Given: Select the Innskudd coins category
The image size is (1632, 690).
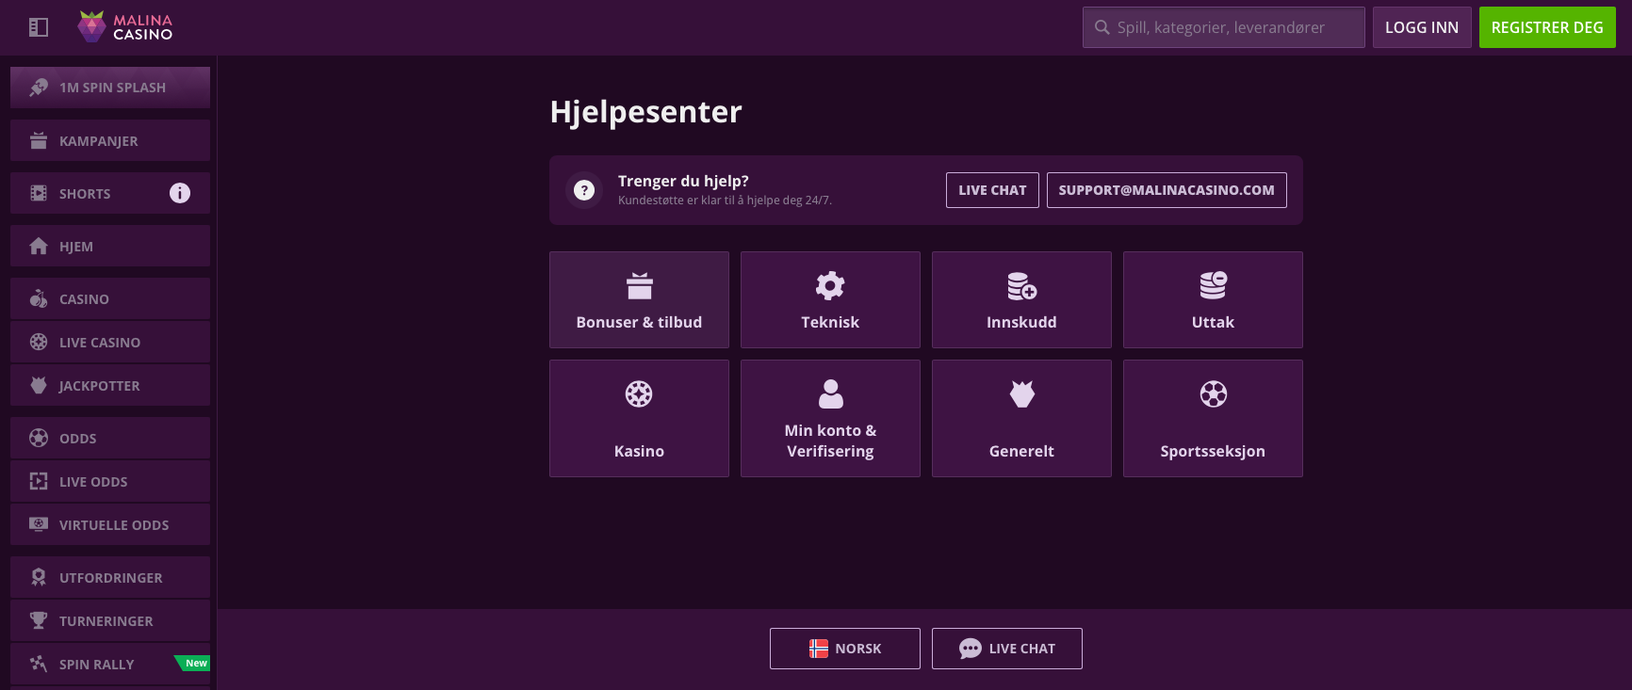Looking at the screenshot, I should click(x=1021, y=300).
